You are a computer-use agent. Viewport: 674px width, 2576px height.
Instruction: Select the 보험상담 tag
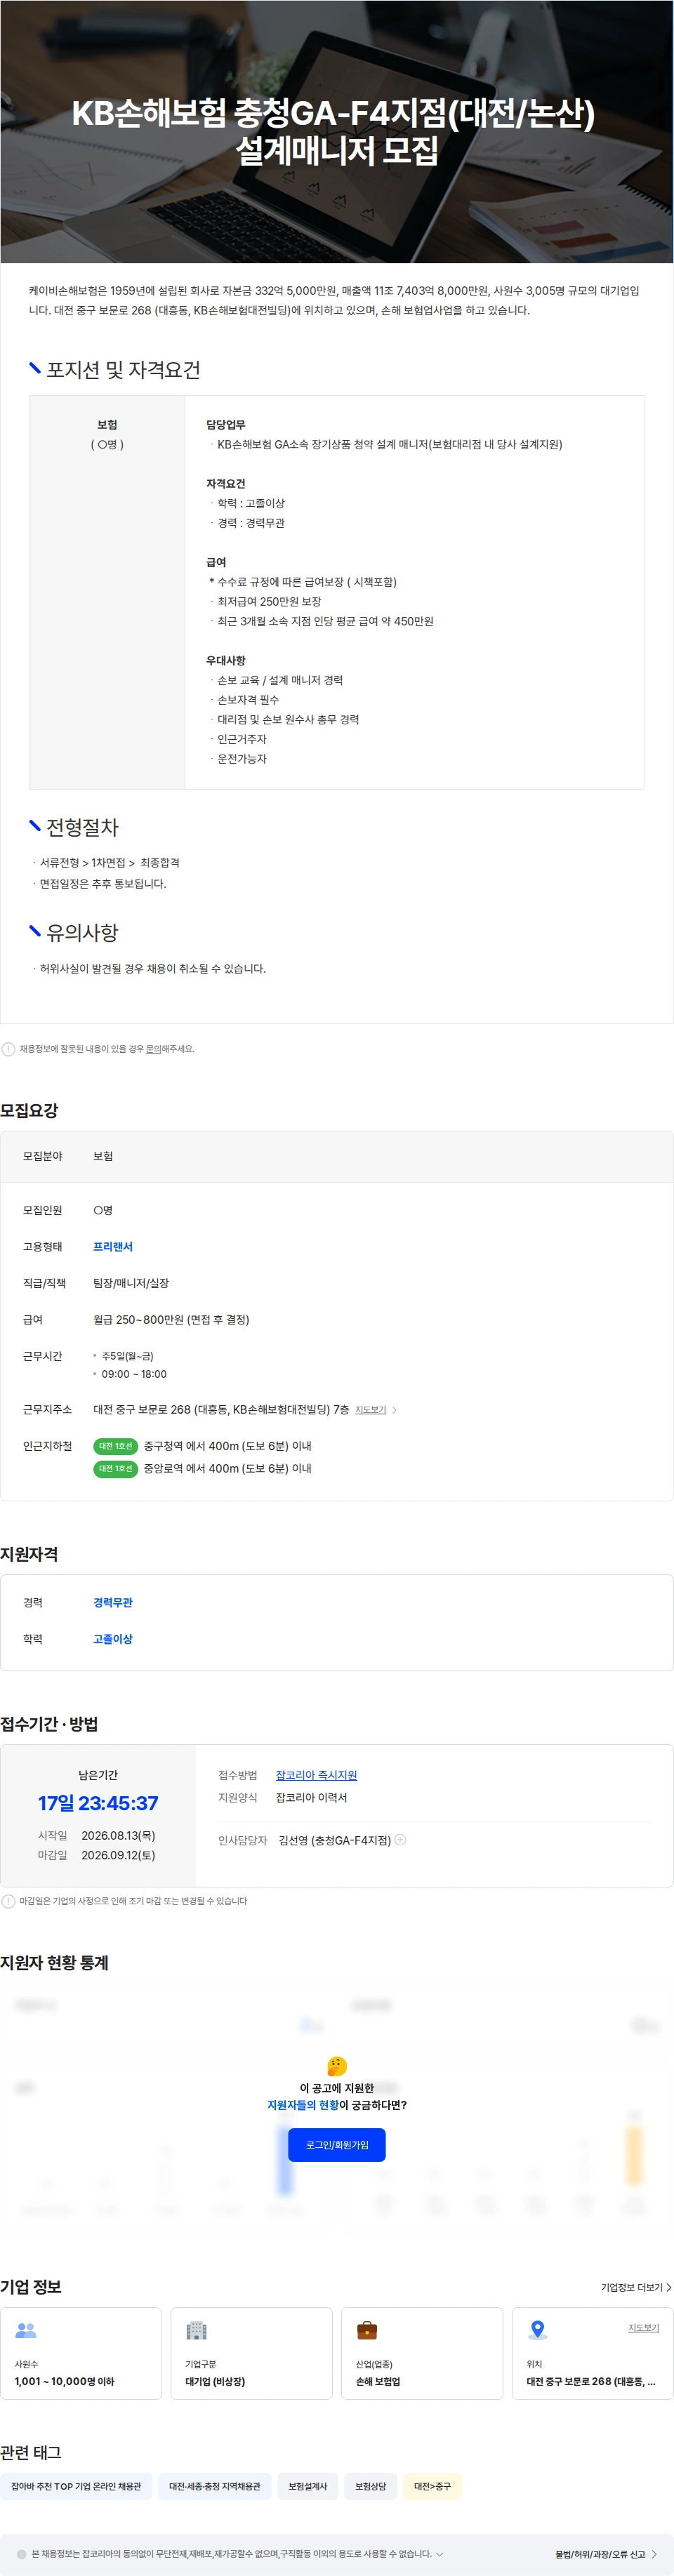370,2486
